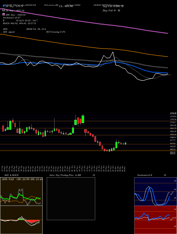Click the BUY Growing @ 3% signal text

56,32
